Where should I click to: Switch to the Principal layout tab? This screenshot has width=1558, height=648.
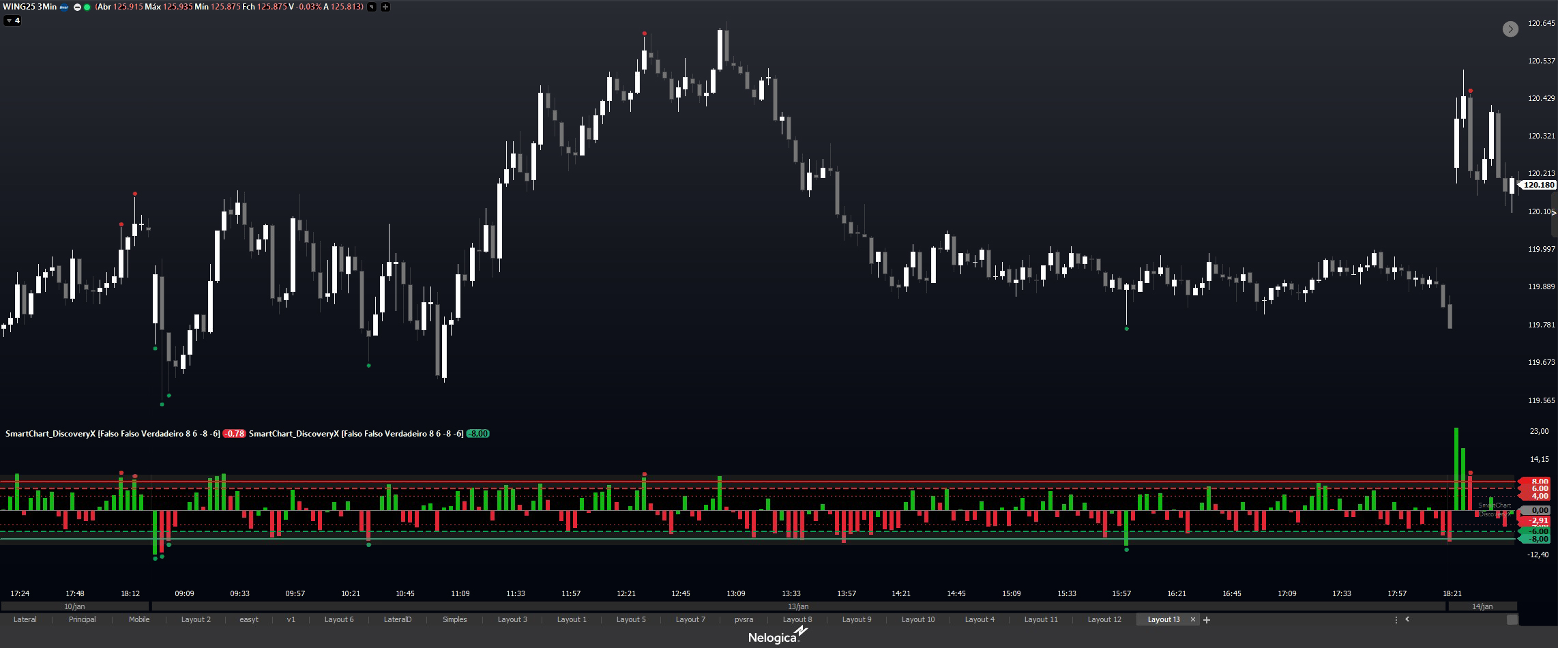click(82, 619)
